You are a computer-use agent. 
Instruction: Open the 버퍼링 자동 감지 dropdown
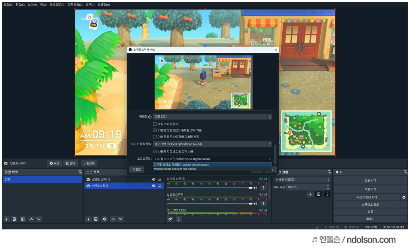212,116
